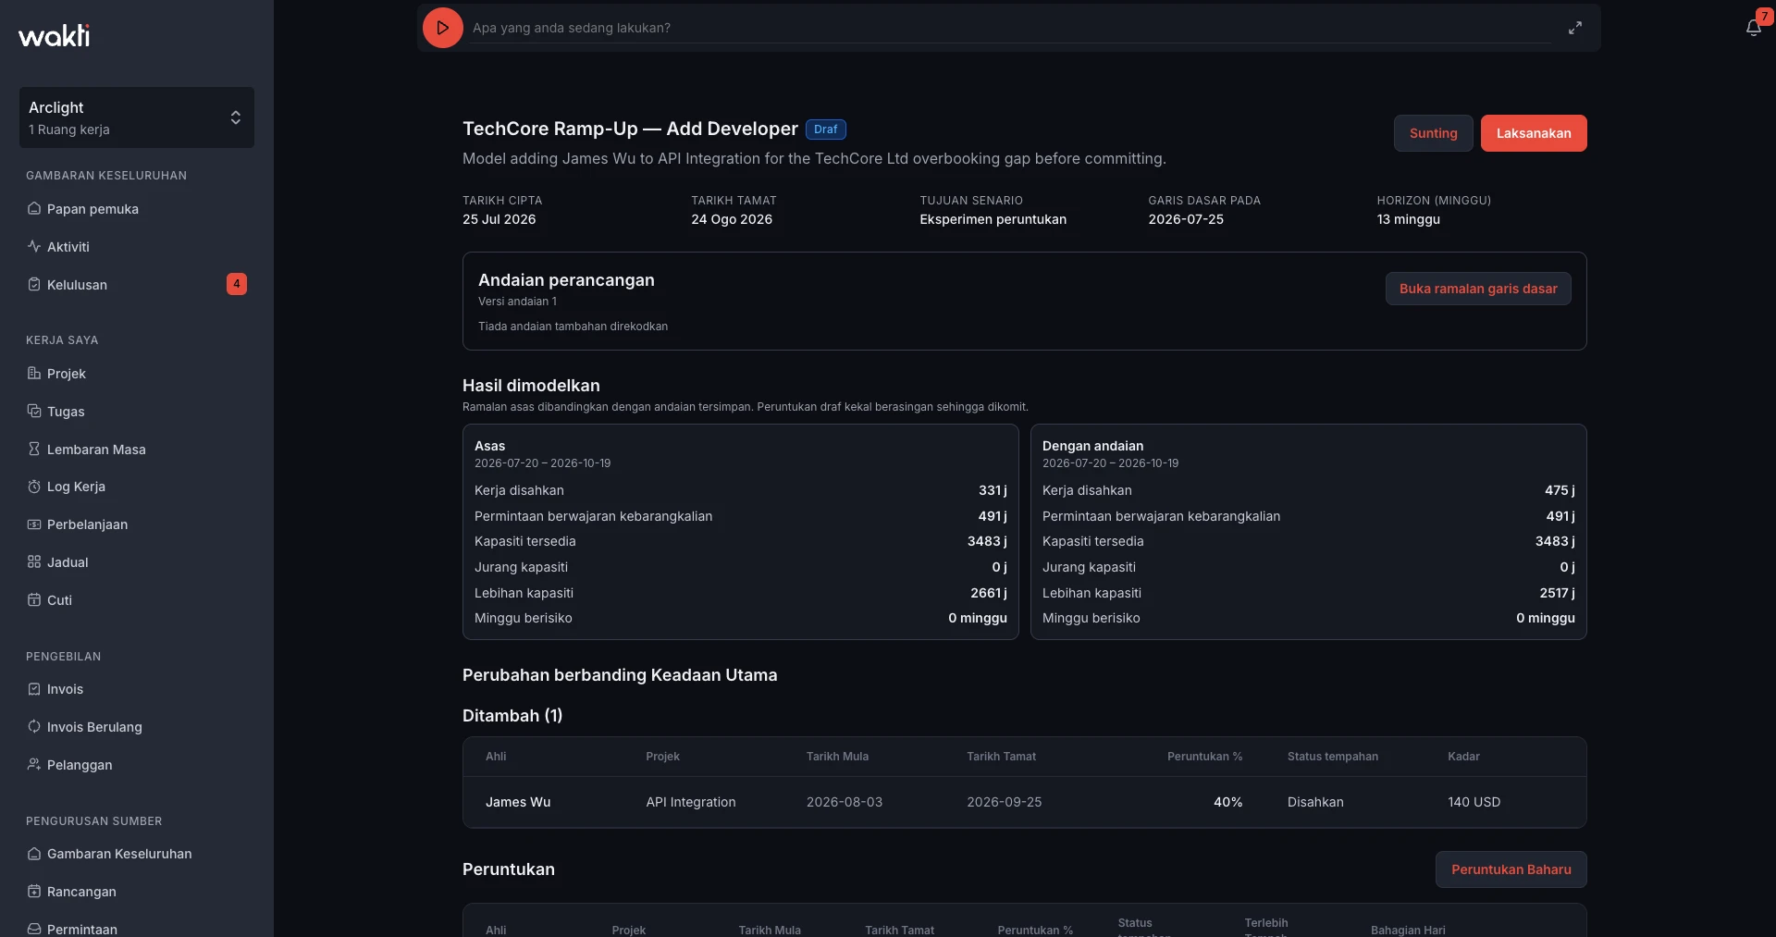Click 'Lebihan kapasiti' value 2661 j

point(989,593)
